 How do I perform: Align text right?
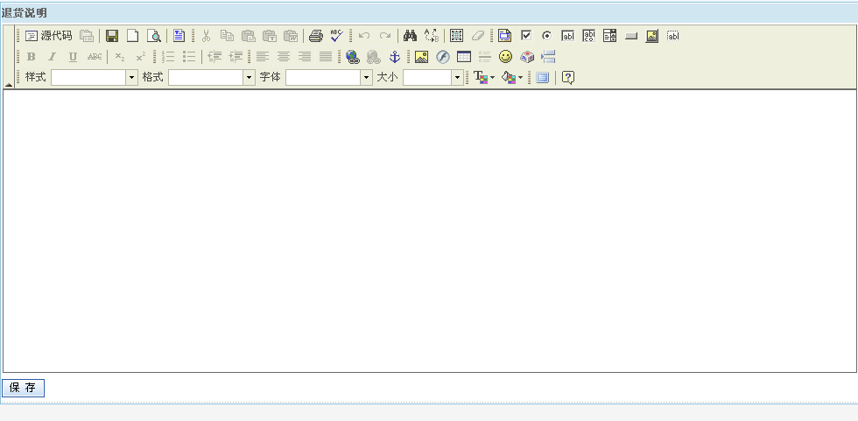point(305,56)
